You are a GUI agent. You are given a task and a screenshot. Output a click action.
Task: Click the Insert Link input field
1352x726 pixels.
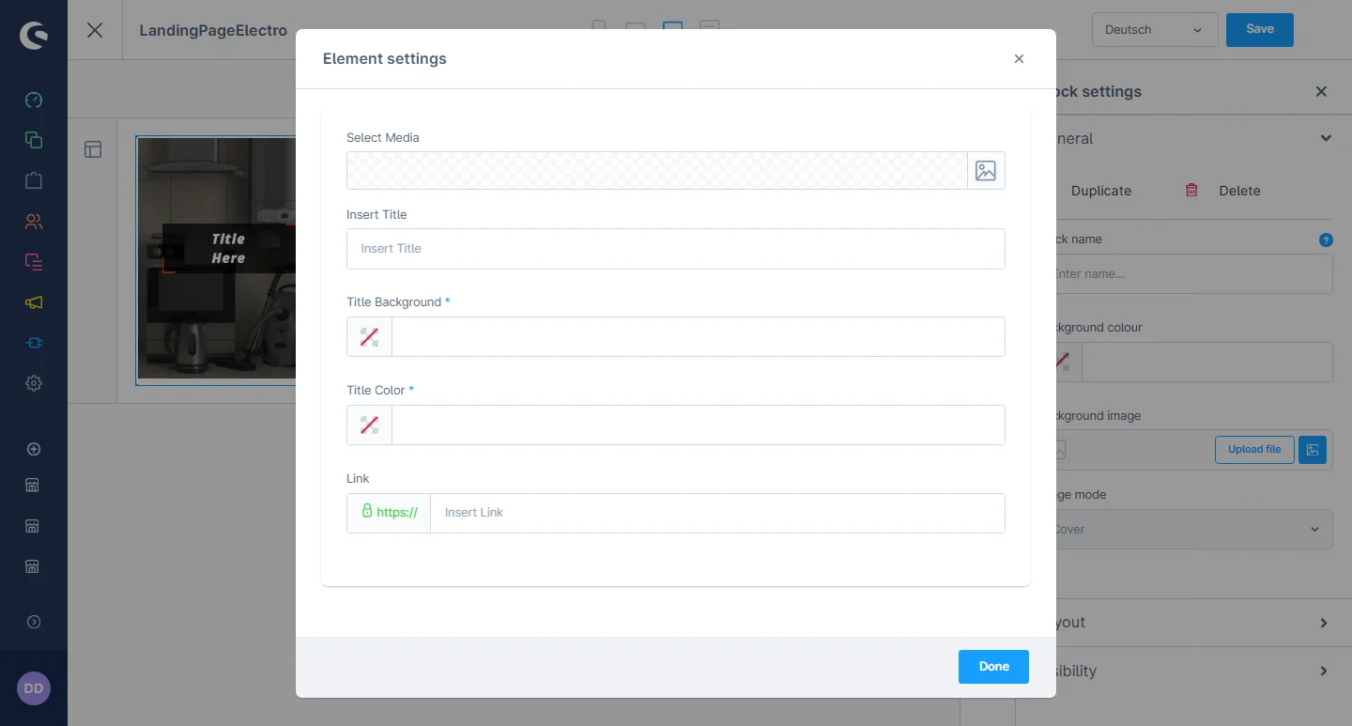pos(716,513)
